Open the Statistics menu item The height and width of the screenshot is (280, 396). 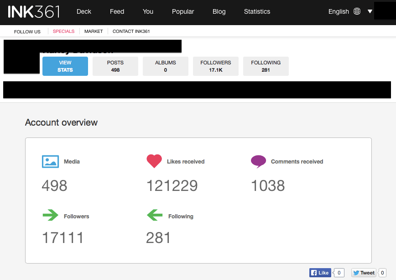pyautogui.click(x=257, y=12)
